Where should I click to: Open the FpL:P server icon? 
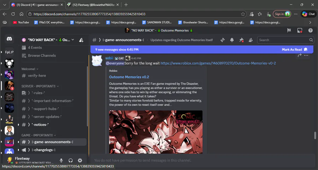pyautogui.click(x=9, y=52)
